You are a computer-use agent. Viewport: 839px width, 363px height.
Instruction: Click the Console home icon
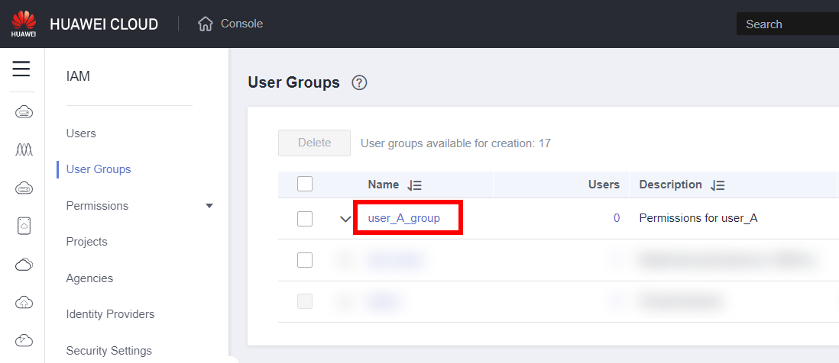(x=205, y=24)
